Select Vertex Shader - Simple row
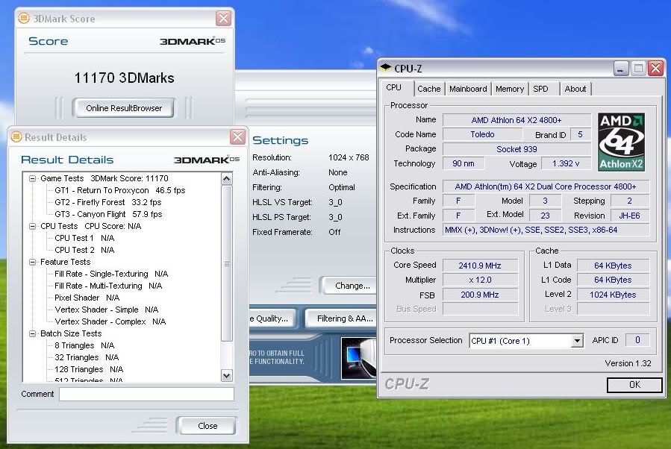The image size is (671, 449). click(107, 310)
